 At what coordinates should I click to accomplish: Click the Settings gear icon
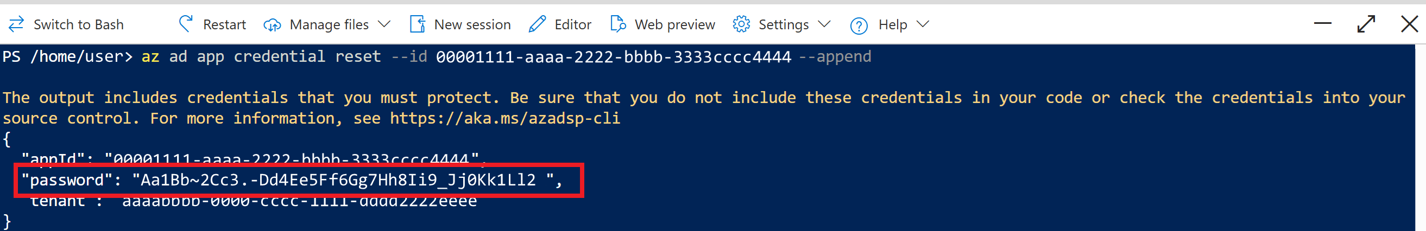pos(741,24)
